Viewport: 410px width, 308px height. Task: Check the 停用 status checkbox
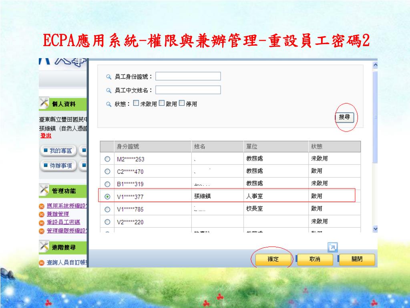[182, 103]
